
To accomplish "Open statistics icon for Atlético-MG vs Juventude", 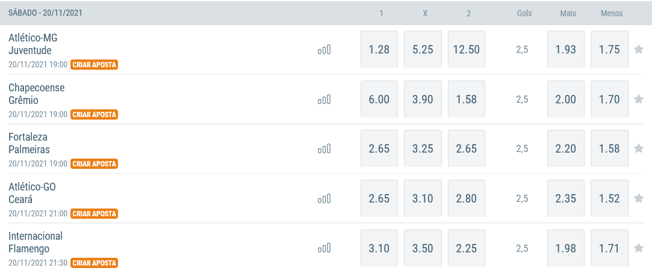I will coord(324,50).
